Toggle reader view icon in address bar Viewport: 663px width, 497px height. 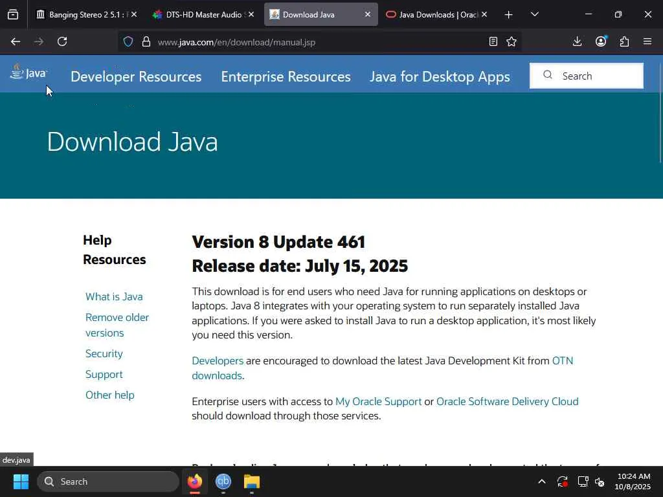pos(493,41)
